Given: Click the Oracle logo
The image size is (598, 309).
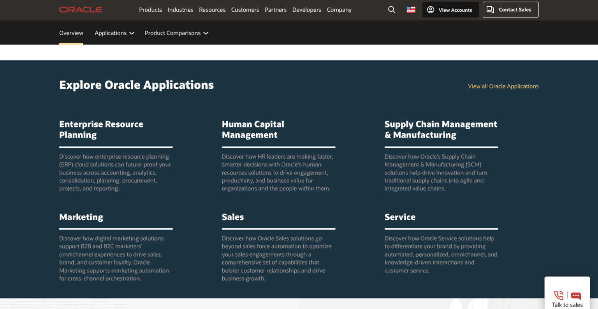Looking at the screenshot, I should (x=81, y=10).
